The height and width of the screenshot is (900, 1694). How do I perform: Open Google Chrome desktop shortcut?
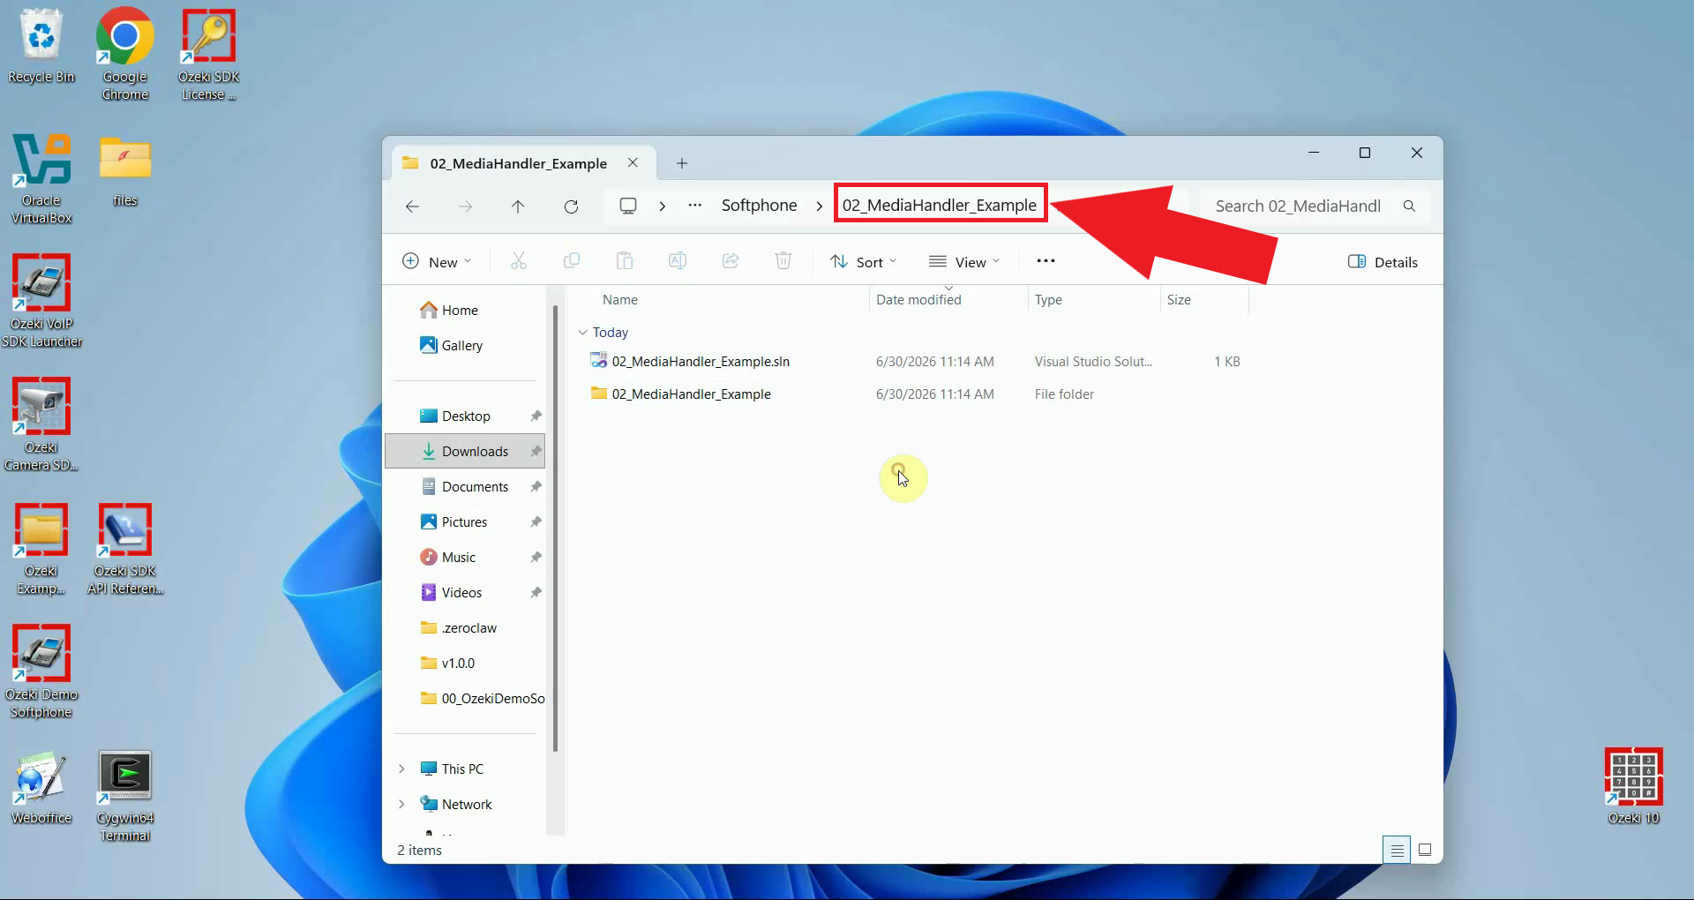[x=125, y=55]
